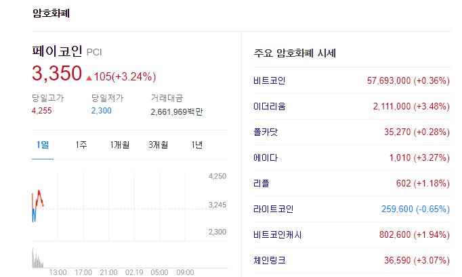Open the 폴카닷 link

266,132
